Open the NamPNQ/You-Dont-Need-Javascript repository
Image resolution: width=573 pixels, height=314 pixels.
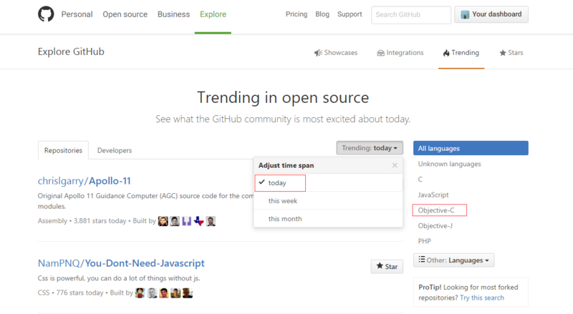coord(121,263)
